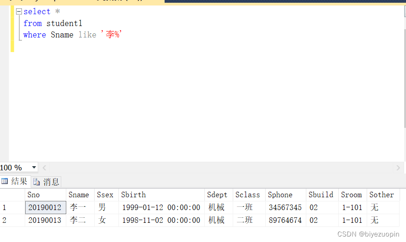Select the Sroom column header

(x=353, y=195)
